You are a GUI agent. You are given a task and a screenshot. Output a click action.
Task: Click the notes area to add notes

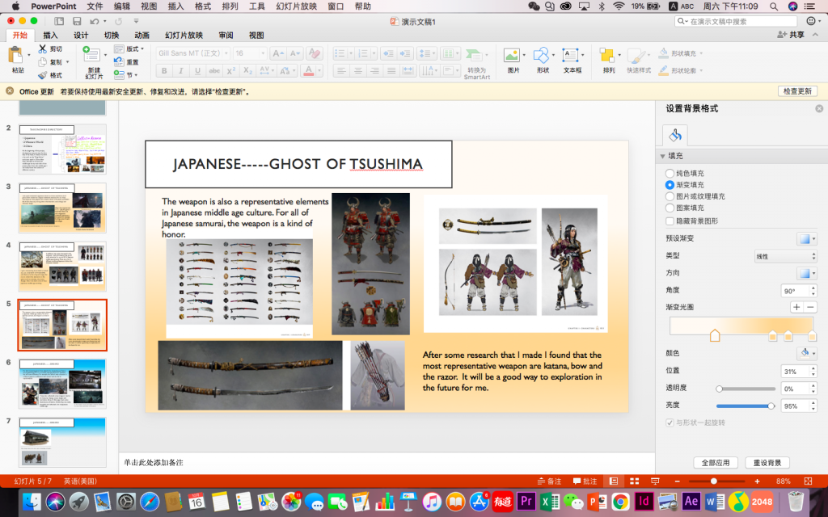coord(387,463)
